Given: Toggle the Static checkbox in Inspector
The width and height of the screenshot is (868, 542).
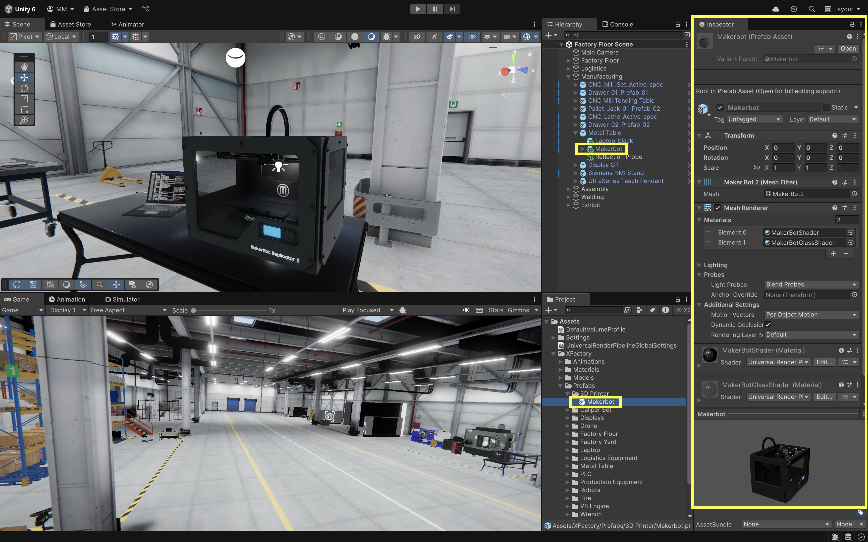Looking at the screenshot, I should [826, 108].
